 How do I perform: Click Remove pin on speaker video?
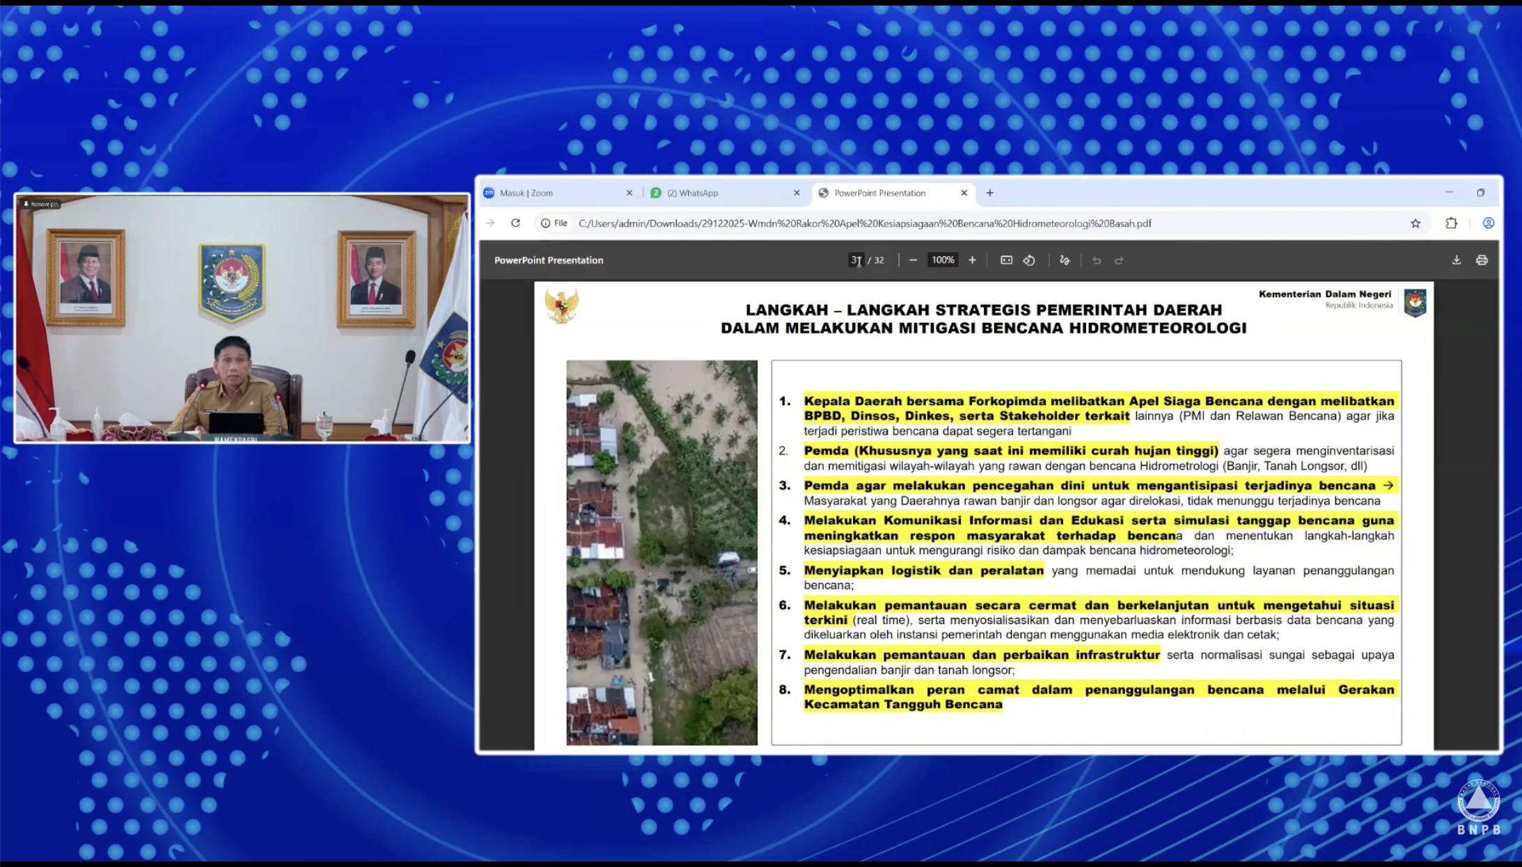coord(41,204)
